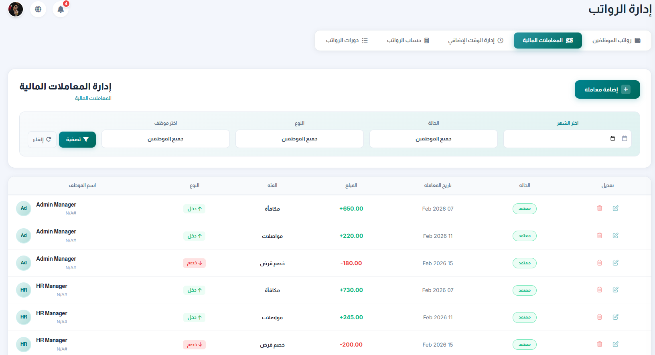Edit the +220.00 مواصلات transaction
This screenshot has width=655, height=355.
tap(616, 235)
